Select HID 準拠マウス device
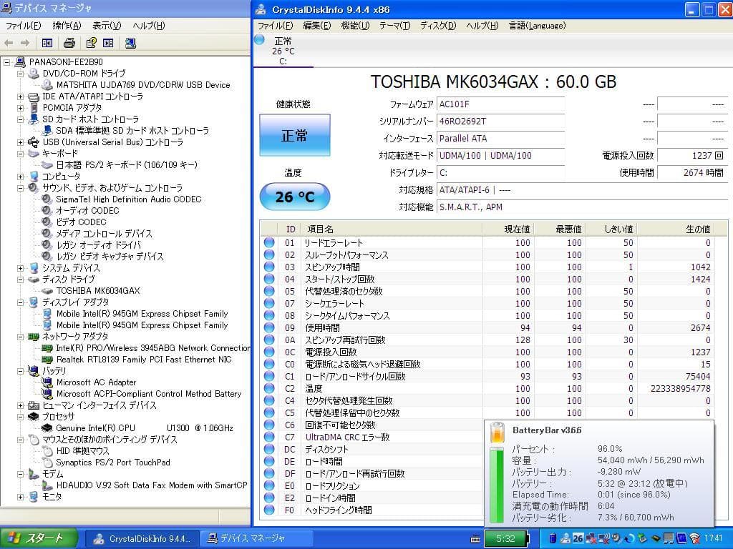The width and height of the screenshot is (733, 549). coord(83,451)
